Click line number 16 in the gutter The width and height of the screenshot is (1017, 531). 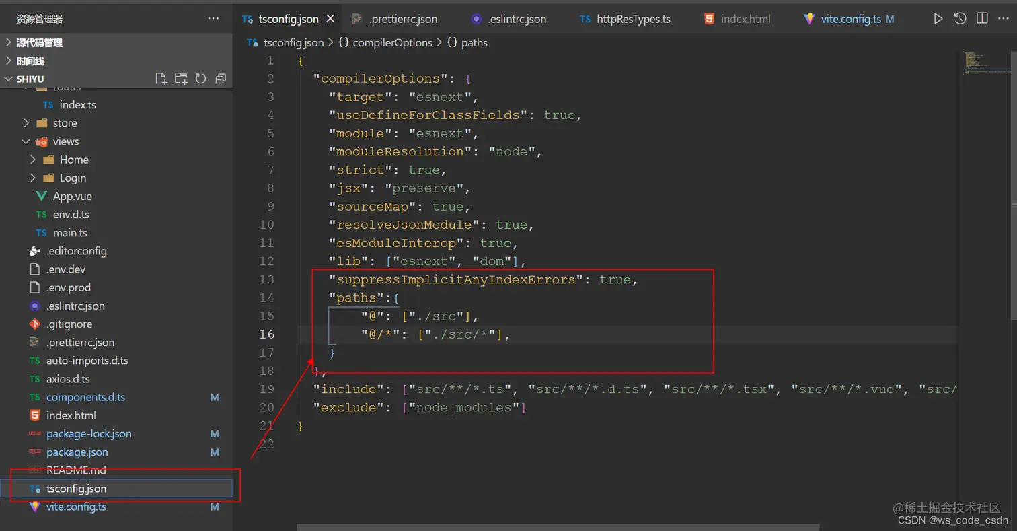266,334
